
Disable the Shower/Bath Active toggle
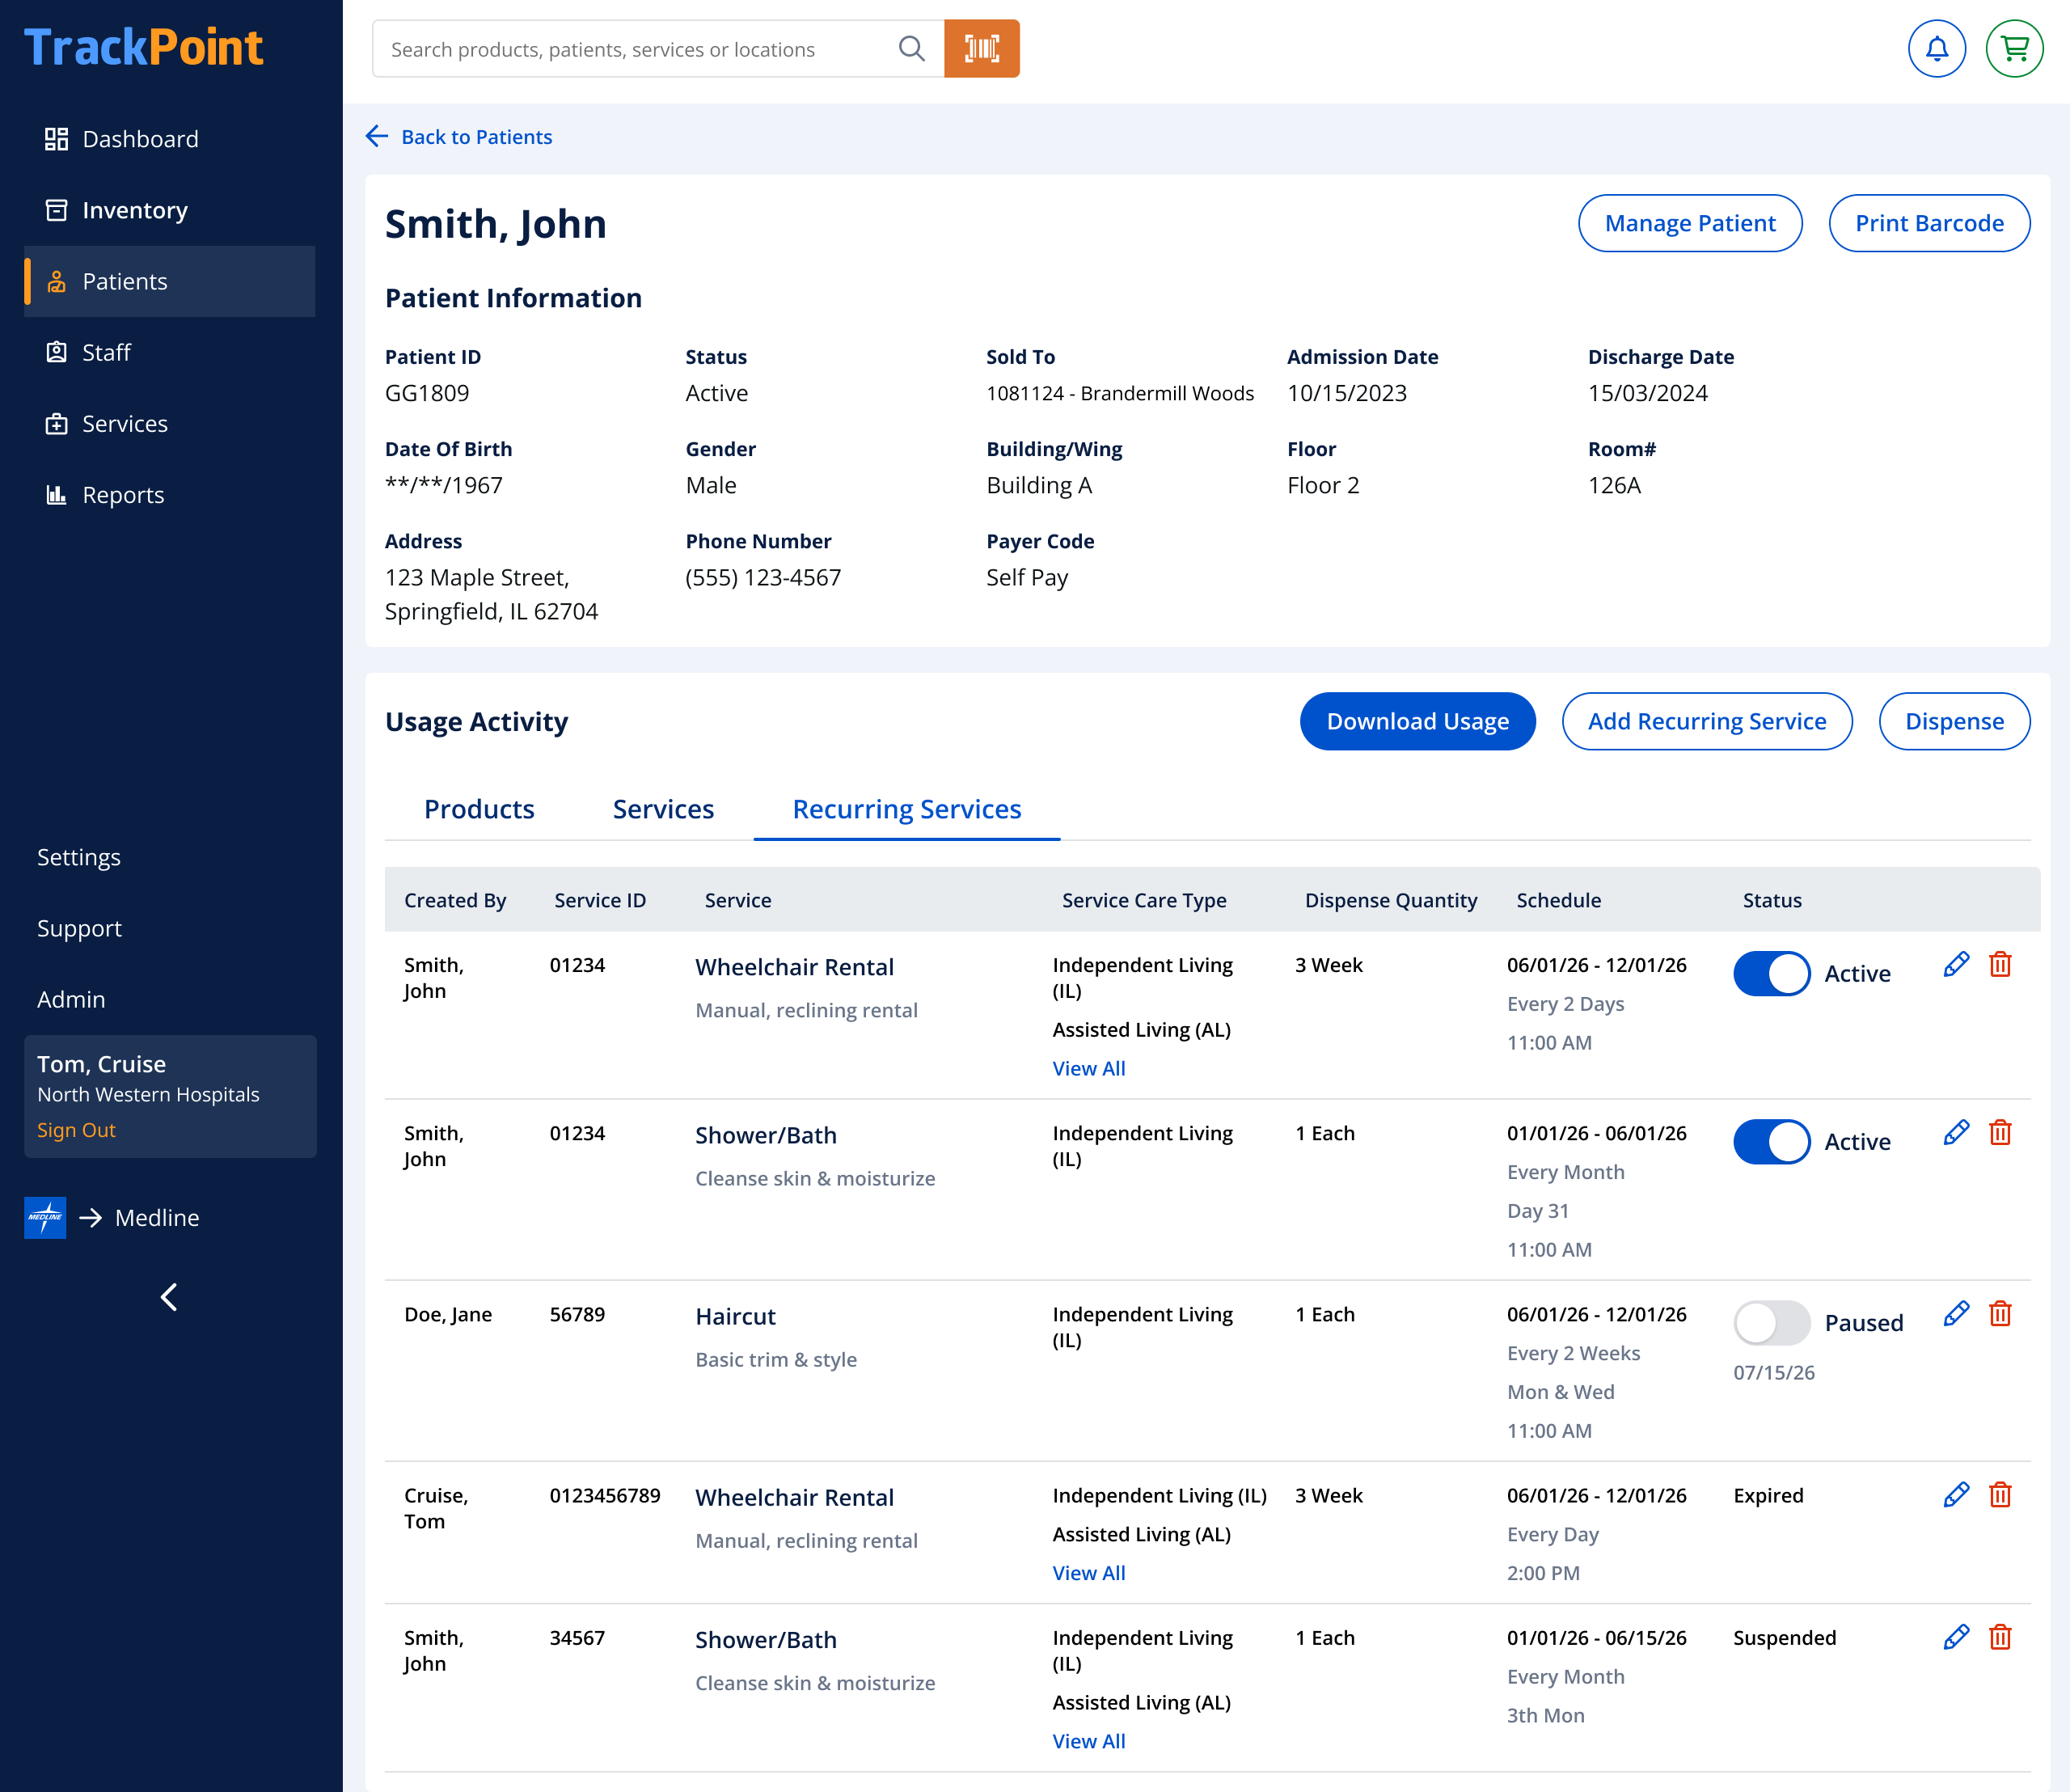1771,1141
